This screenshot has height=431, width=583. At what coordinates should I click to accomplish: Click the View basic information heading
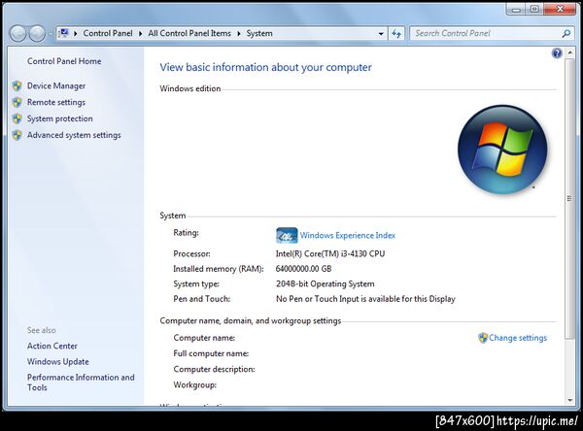tap(265, 67)
